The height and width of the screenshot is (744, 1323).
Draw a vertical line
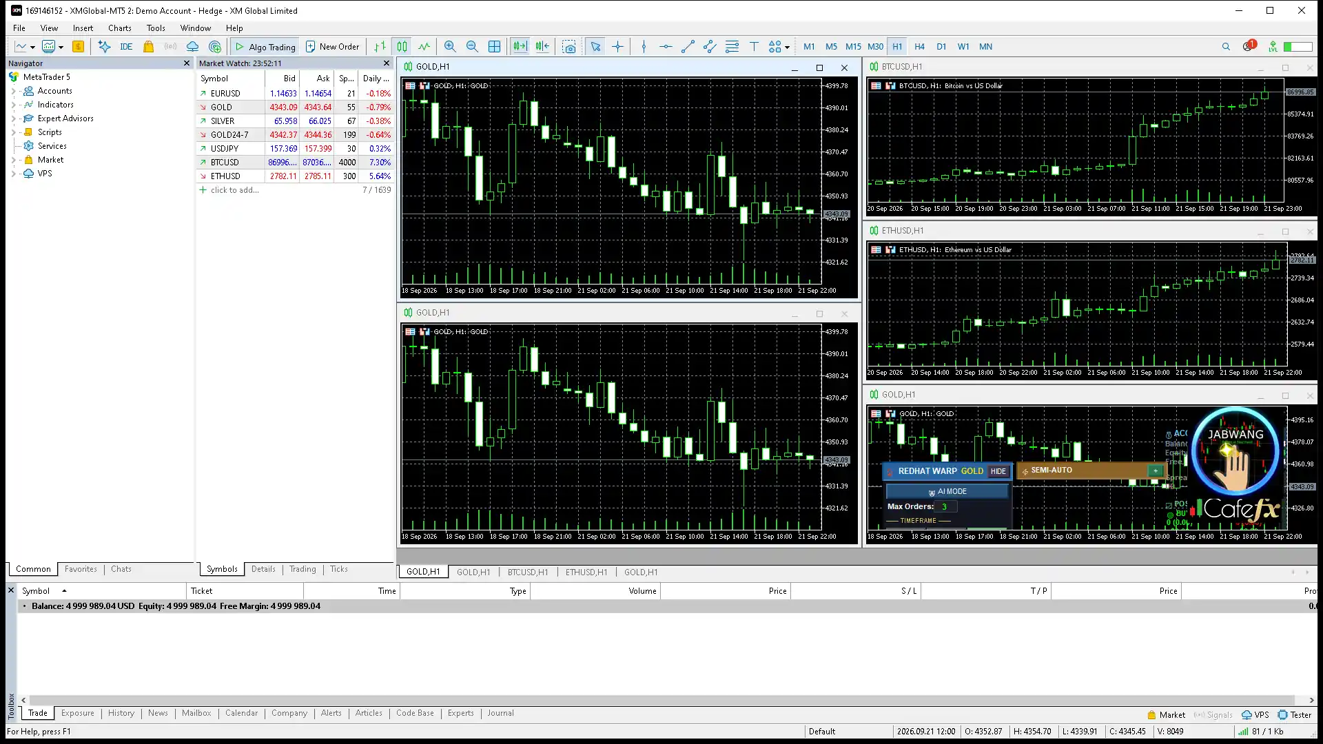click(644, 47)
